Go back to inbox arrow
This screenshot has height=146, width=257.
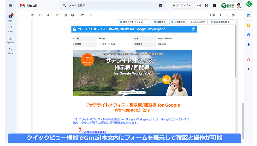pyautogui.click(x=23, y=15)
